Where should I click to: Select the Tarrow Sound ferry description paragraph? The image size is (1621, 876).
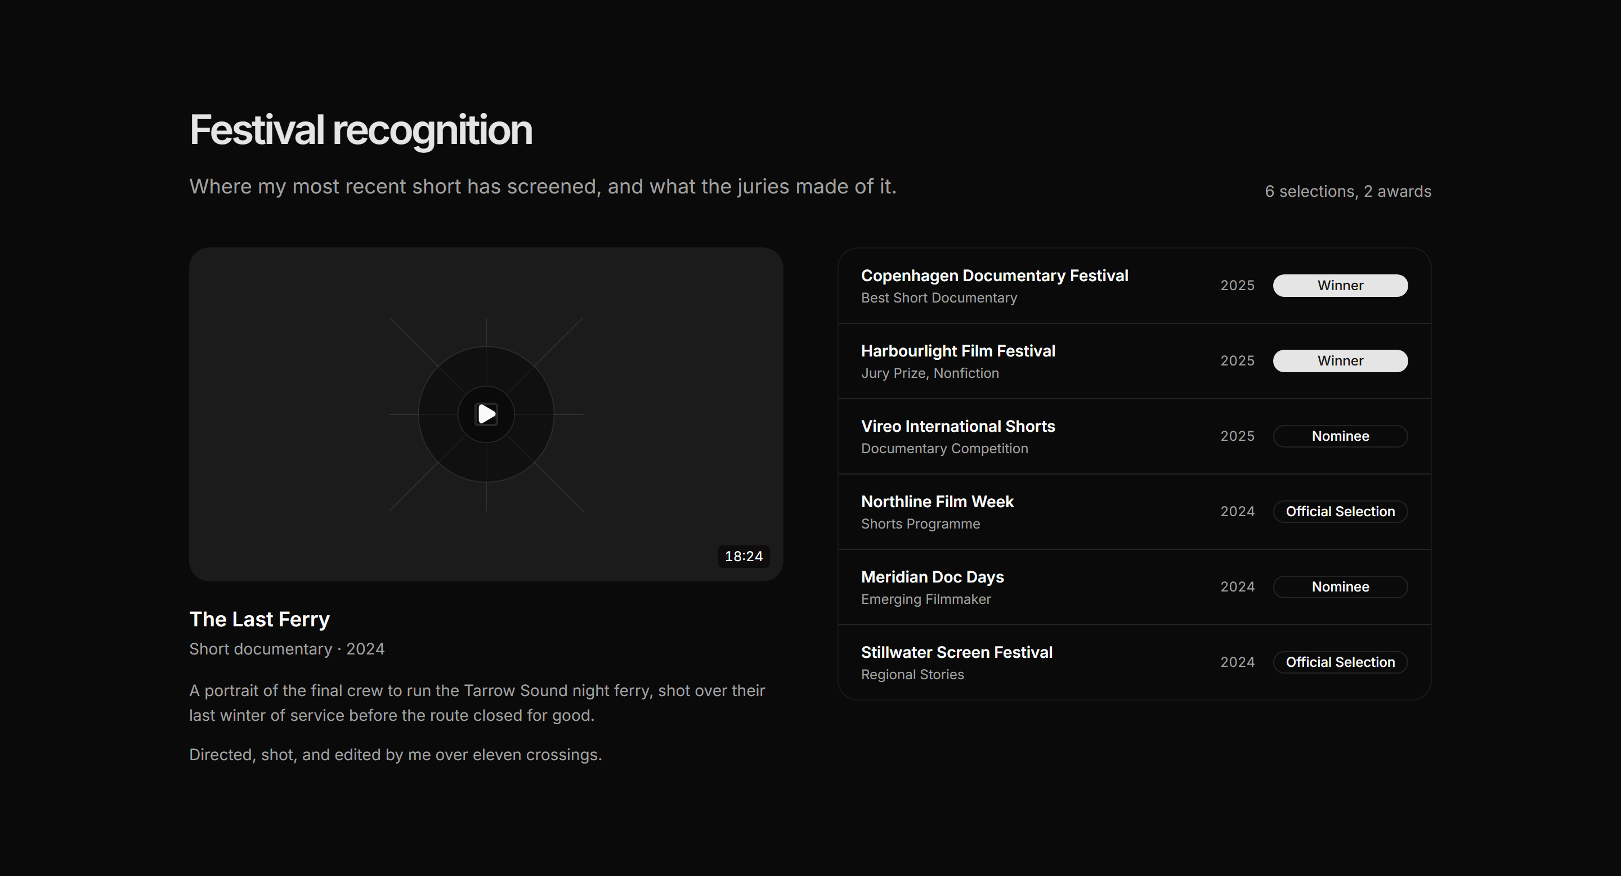[477, 703]
